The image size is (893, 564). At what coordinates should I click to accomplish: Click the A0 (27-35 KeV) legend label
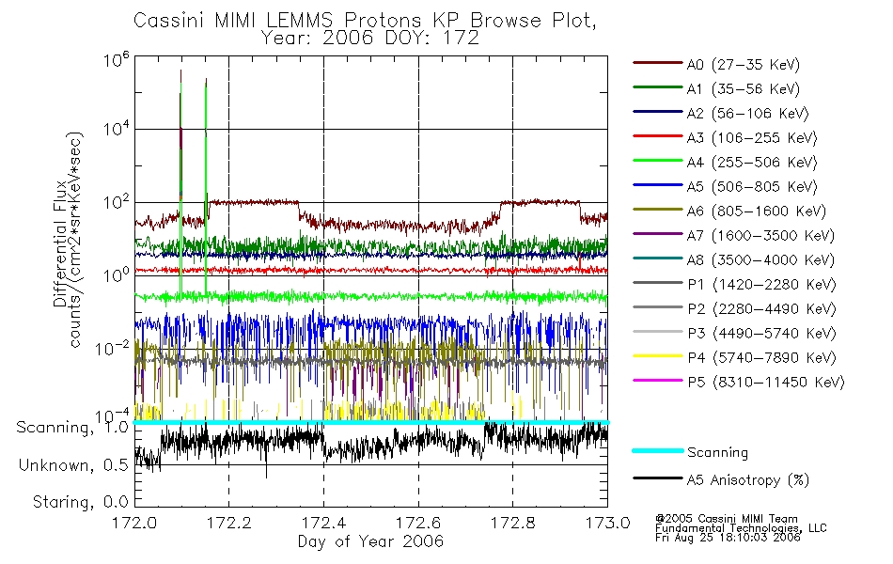click(x=743, y=65)
